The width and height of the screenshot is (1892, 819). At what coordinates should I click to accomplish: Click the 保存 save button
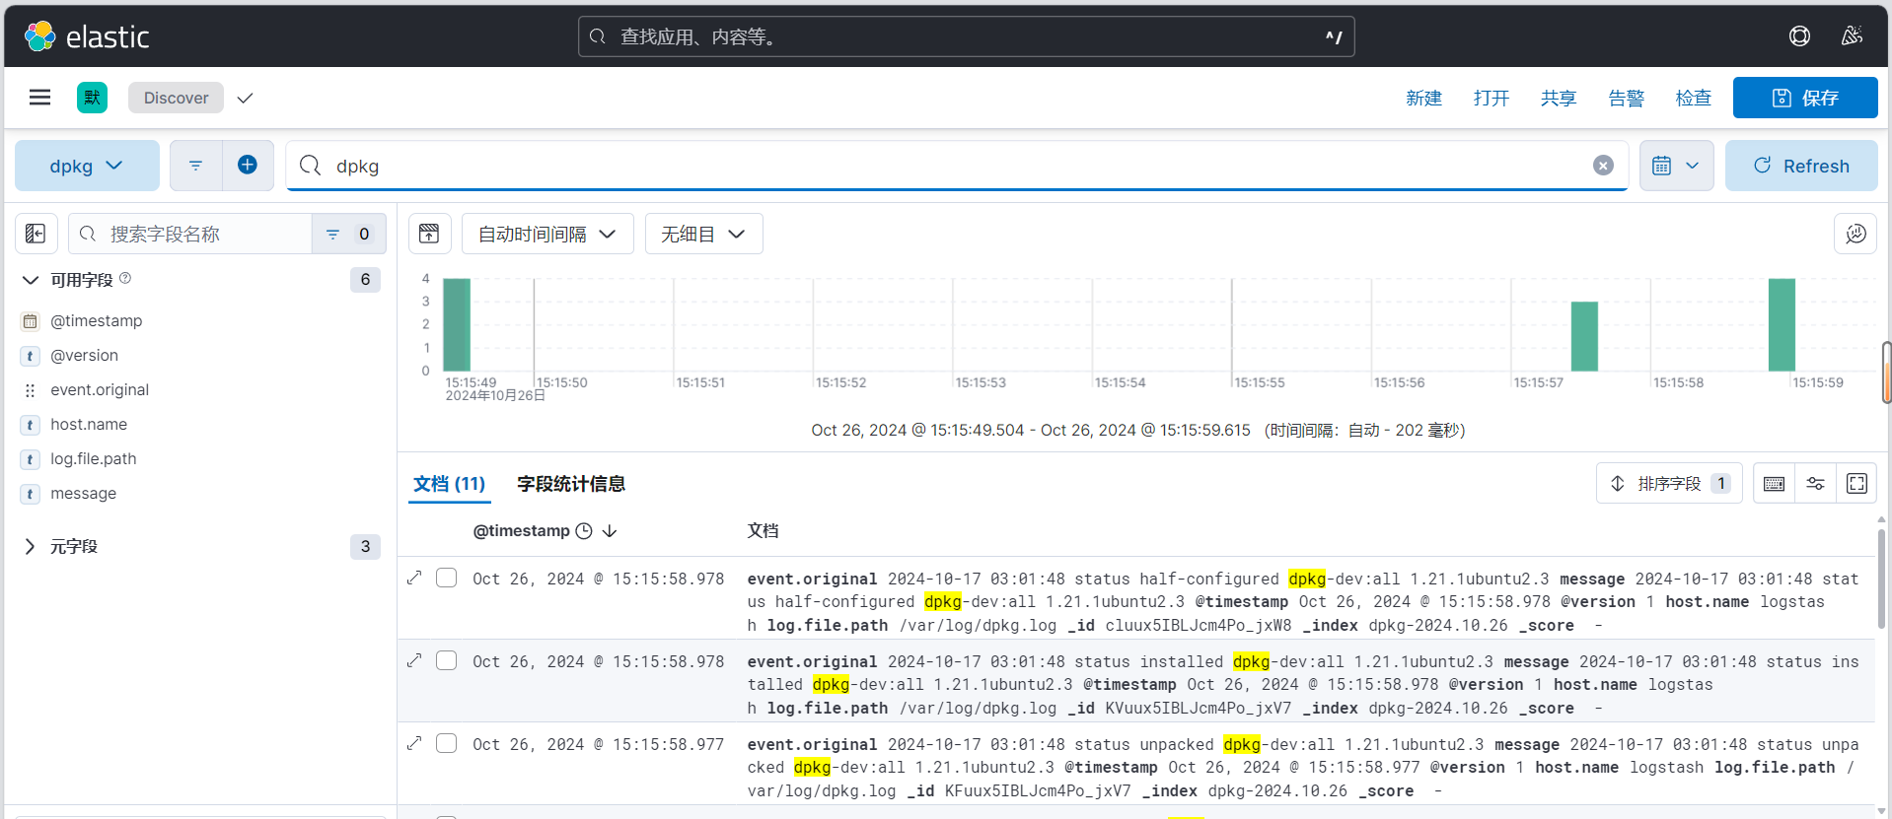coord(1805,98)
